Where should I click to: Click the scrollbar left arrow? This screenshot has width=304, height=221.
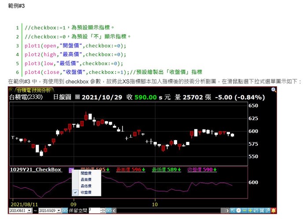click(x=114, y=210)
